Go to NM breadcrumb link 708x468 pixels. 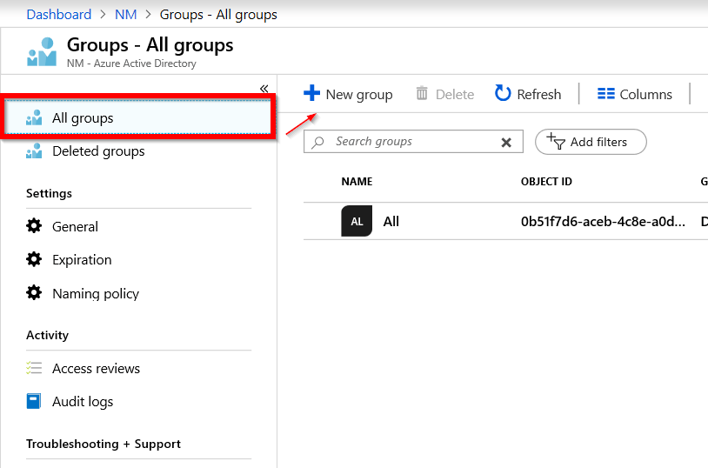[x=126, y=14]
